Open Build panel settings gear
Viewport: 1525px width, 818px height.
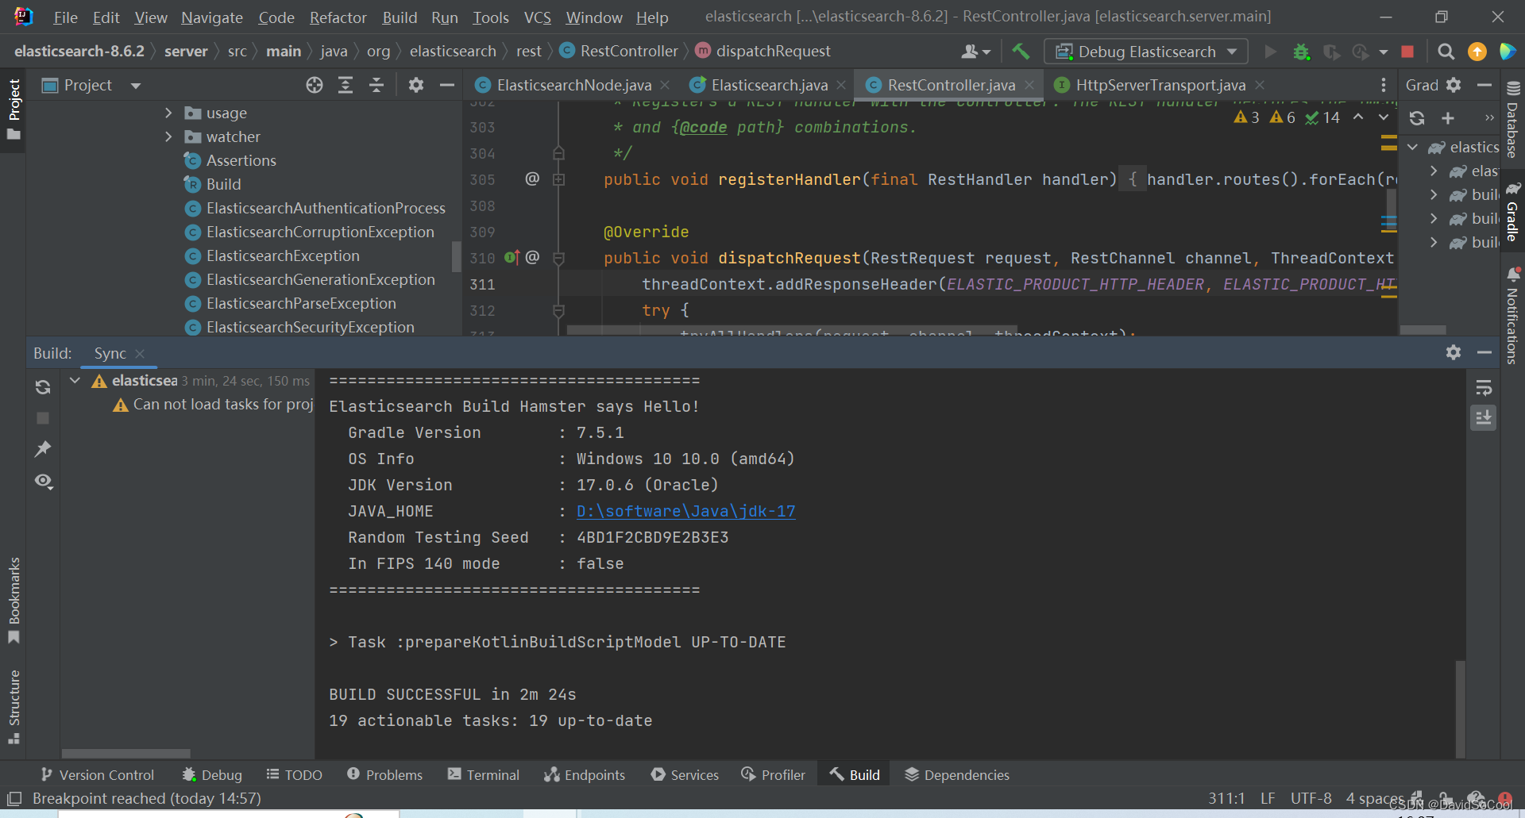click(x=1454, y=352)
